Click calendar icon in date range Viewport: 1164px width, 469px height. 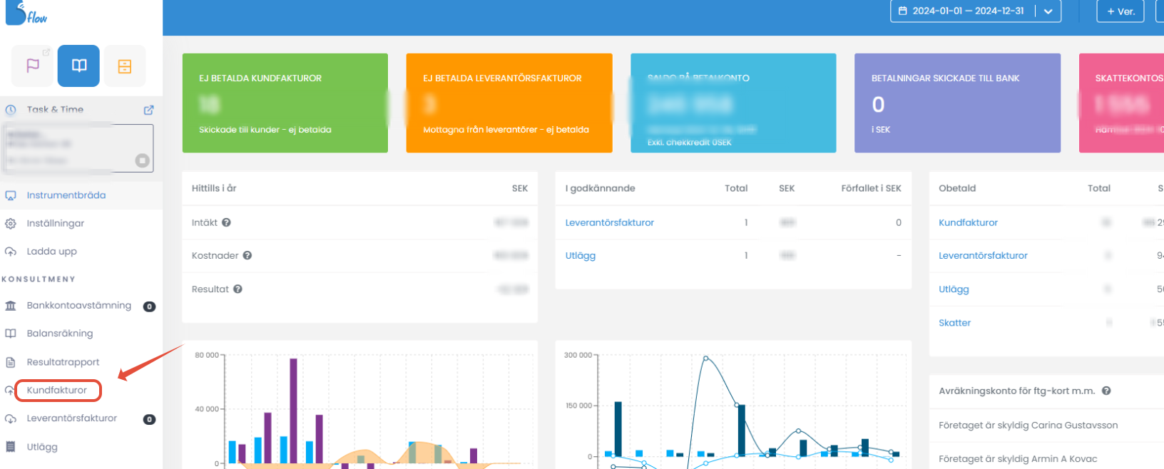pyautogui.click(x=903, y=11)
